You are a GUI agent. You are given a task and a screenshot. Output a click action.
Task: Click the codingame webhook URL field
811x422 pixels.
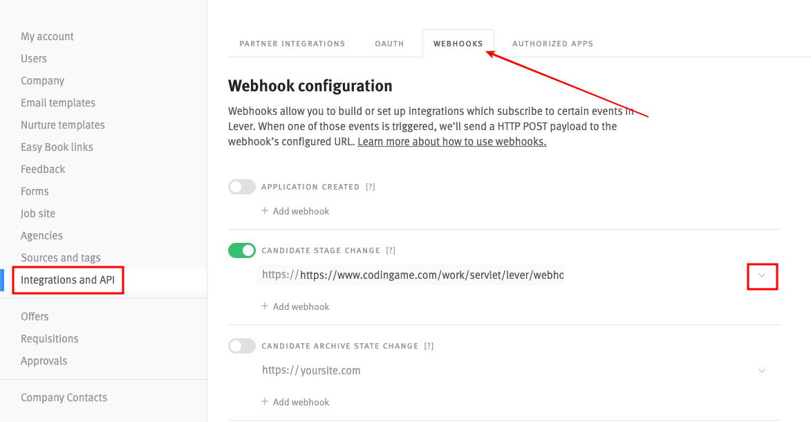coord(431,275)
